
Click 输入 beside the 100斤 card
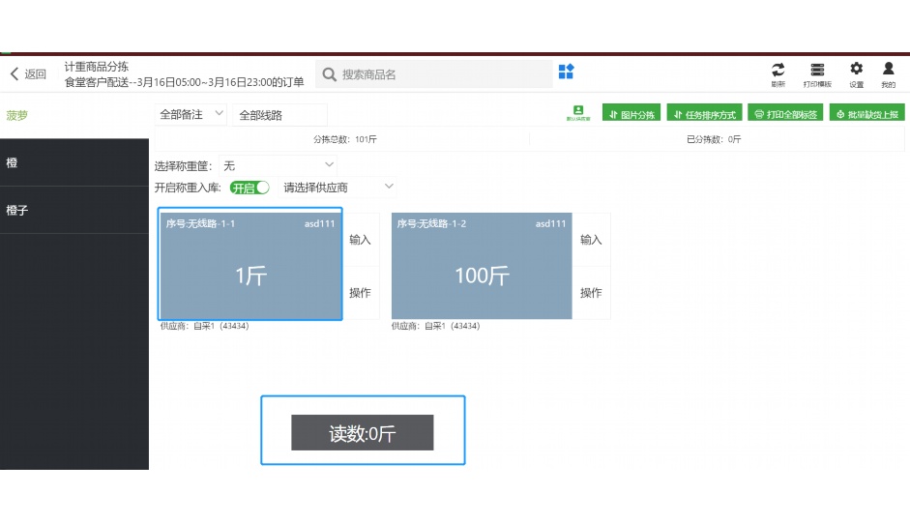(x=591, y=240)
